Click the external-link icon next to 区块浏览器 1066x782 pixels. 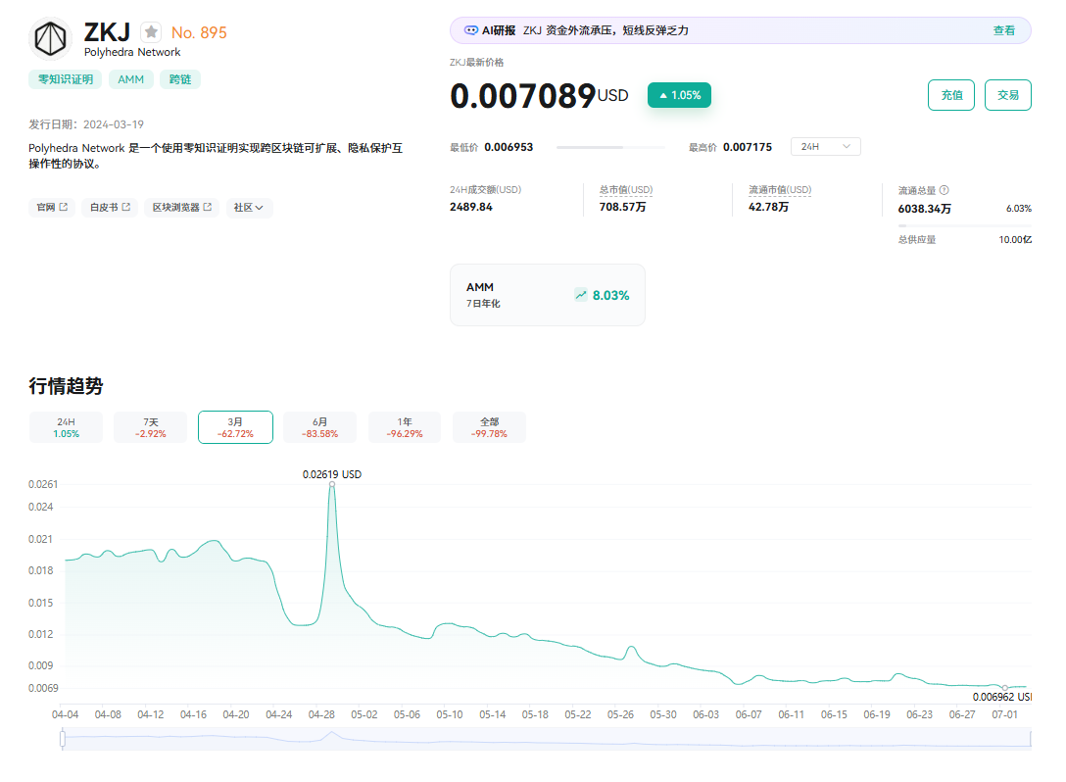208,207
